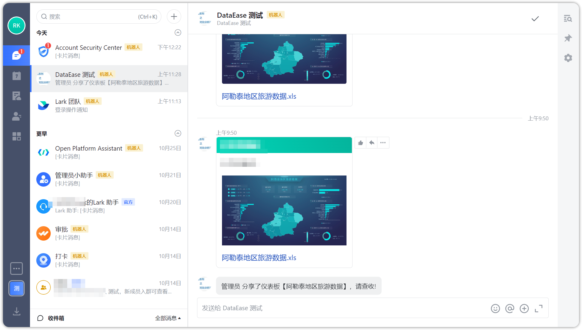Click the DataEase 测试 chat title

pyautogui.click(x=240, y=15)
